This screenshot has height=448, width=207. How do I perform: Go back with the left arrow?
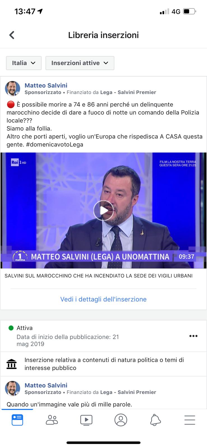click(x=12, y=35)
